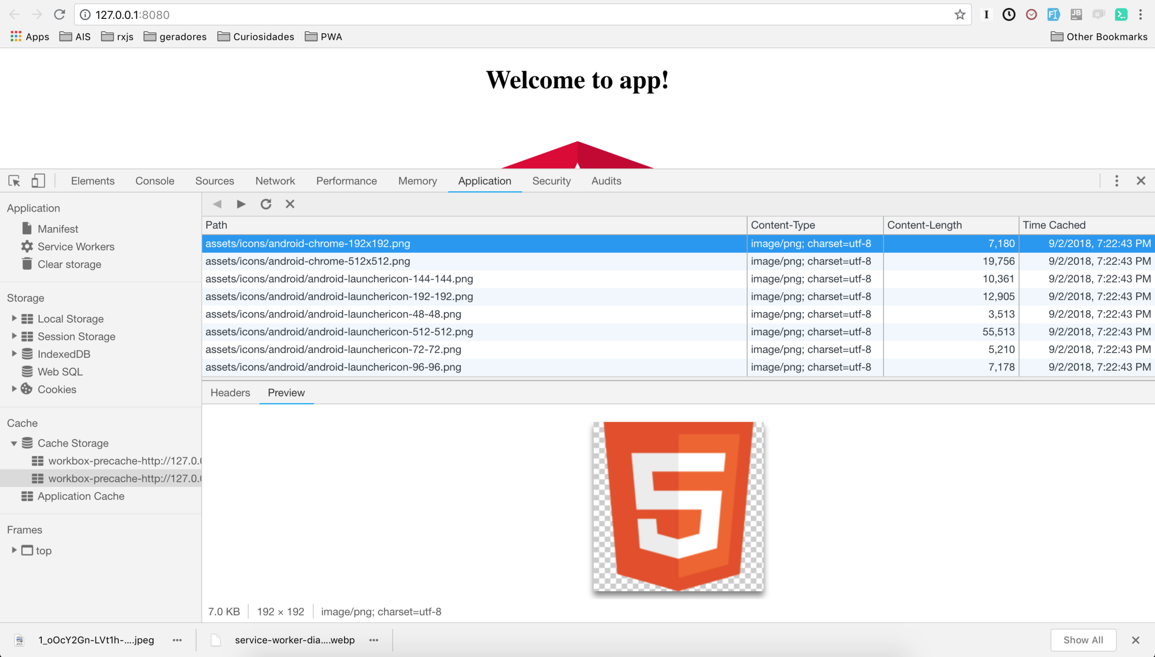Bookmark this page with the star icon
Viewport: 1155px width, 657px height.
pos(959,15)
